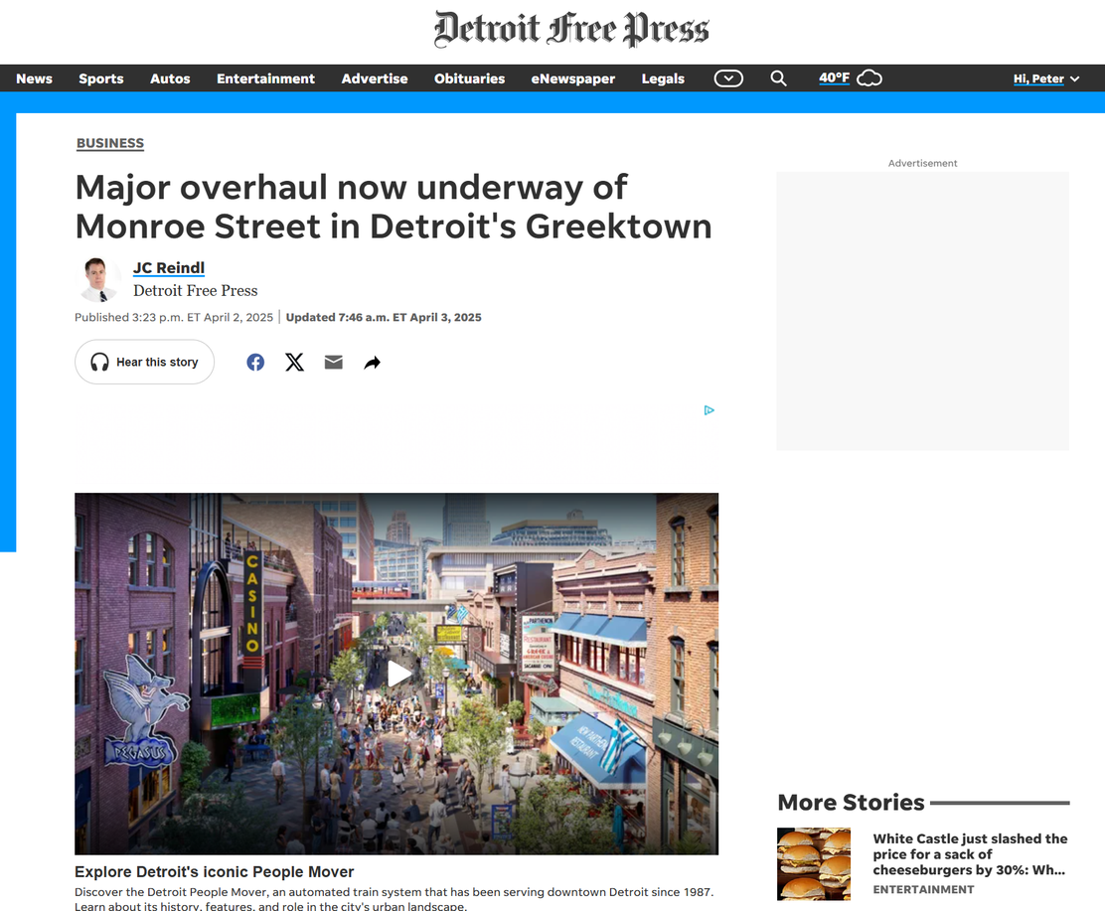Open the share arrow options
1105x911 pixels.
click(x=372, y=363)
